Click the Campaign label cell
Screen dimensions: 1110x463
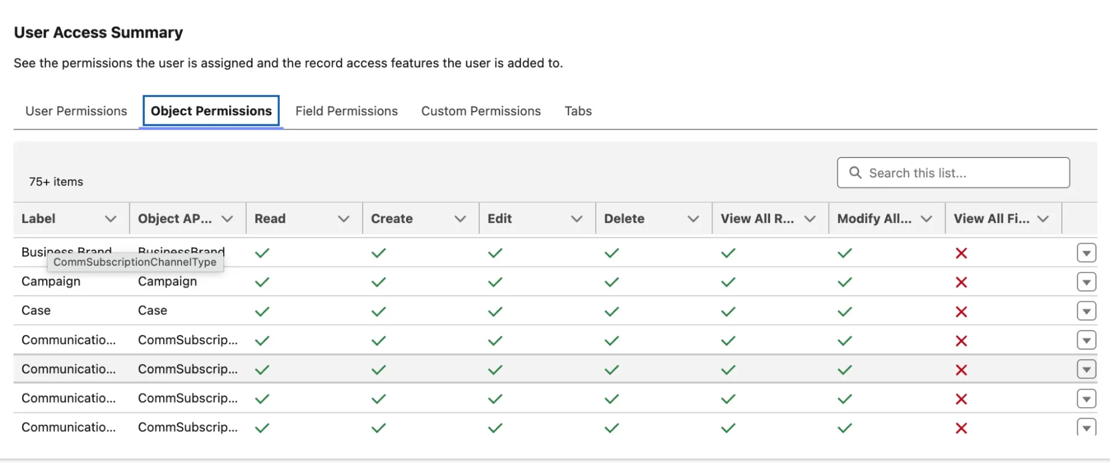tap(51, 281)
